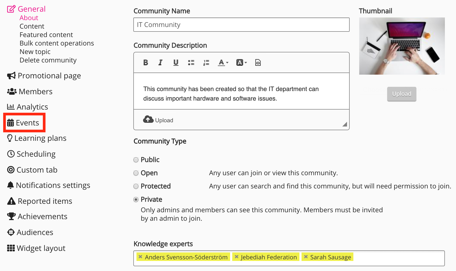
Task: Click the underline formatting icon
Action: pos(176,63)
